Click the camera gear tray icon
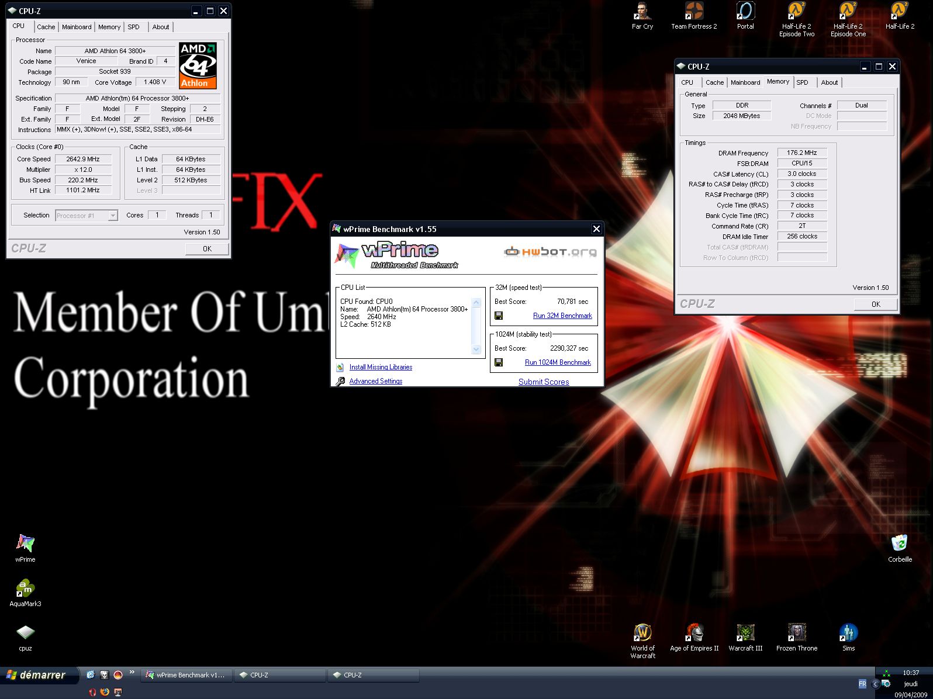This screenshot has width=933, height=699. (x=886, y=684)
